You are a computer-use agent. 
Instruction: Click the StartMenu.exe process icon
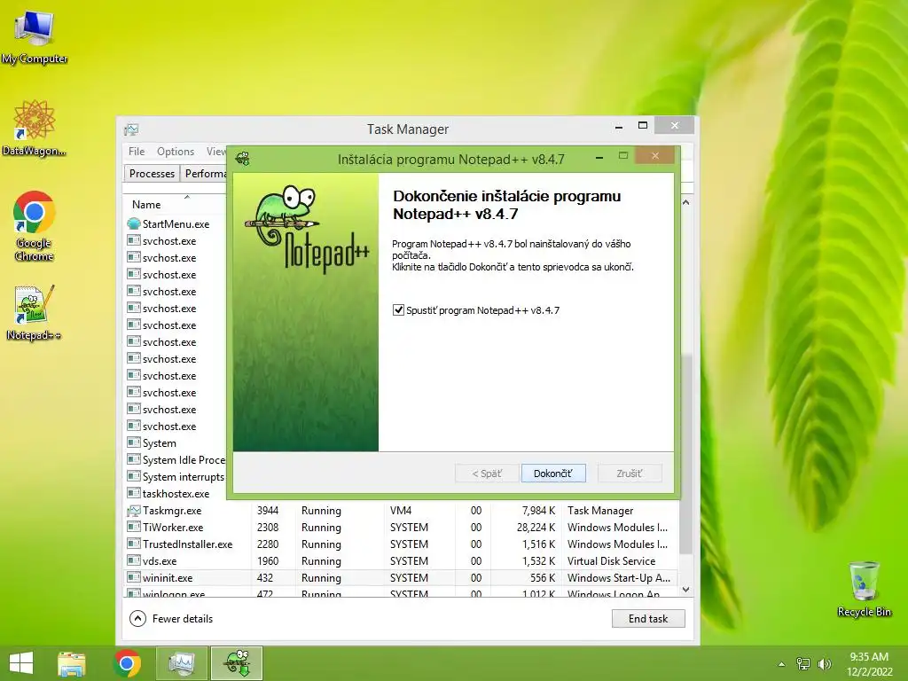(134, 223)
